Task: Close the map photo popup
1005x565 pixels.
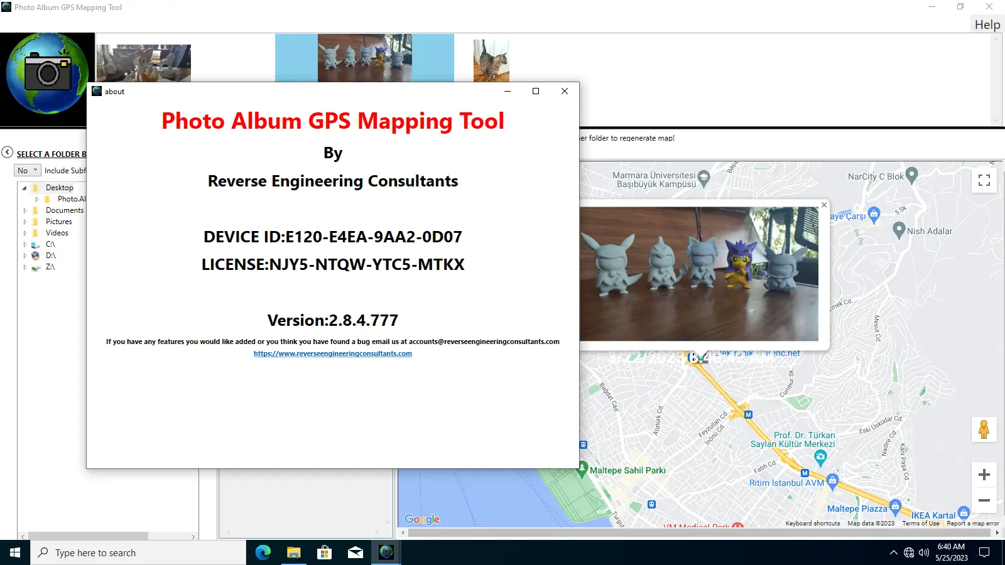Action: pos(824,205)
